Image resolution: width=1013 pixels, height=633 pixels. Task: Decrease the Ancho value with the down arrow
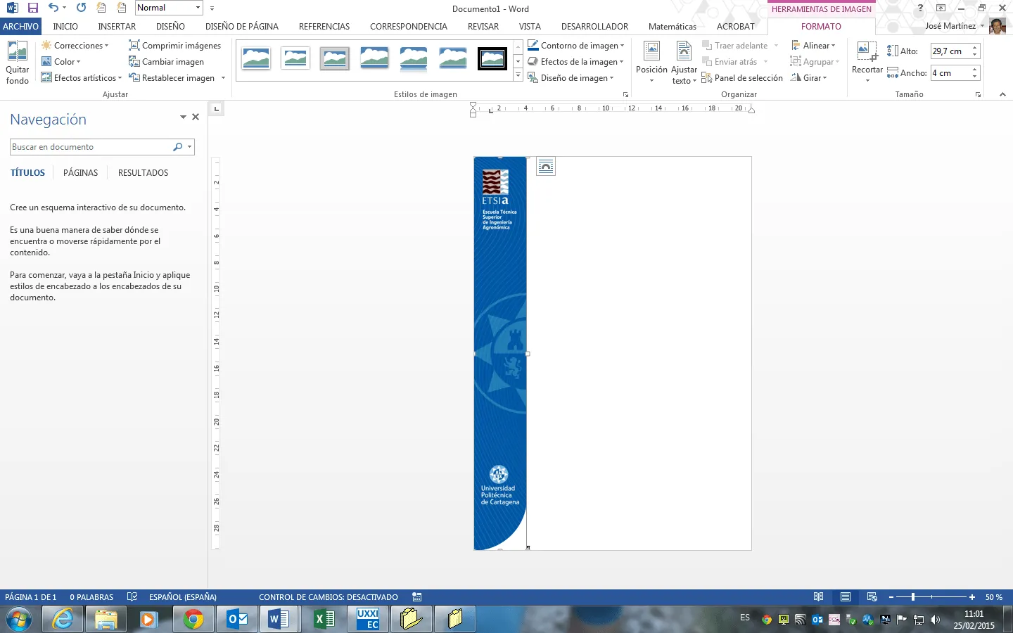coord(975,77)
